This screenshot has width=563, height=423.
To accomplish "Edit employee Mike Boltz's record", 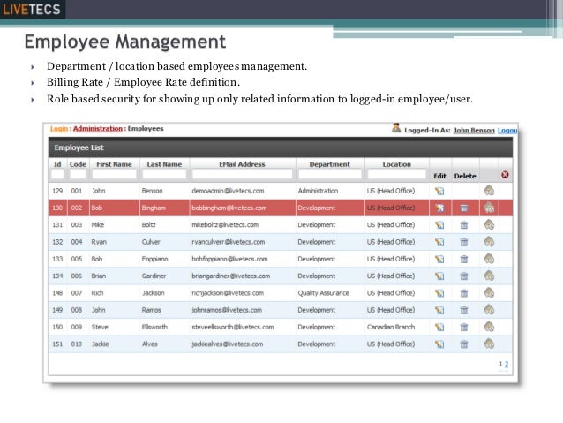I will point(439,225).
